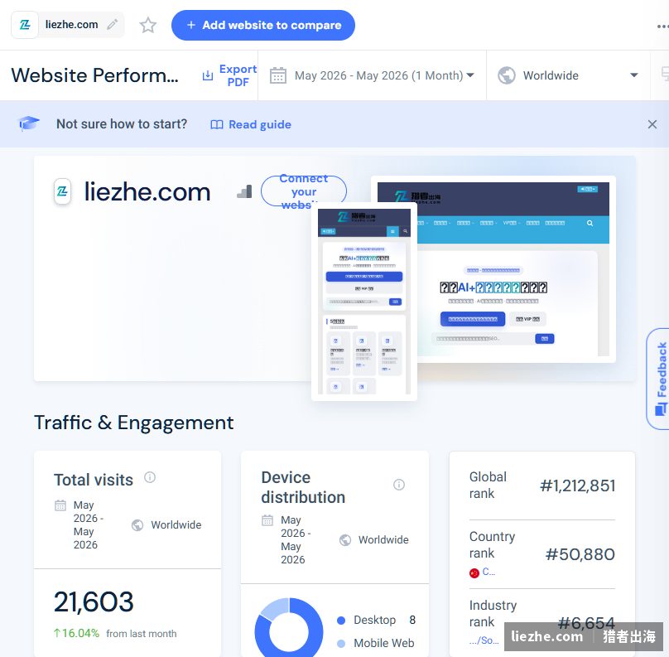
Task: Click globe icon in Device distribution card
Action: (x=345, y=540)
